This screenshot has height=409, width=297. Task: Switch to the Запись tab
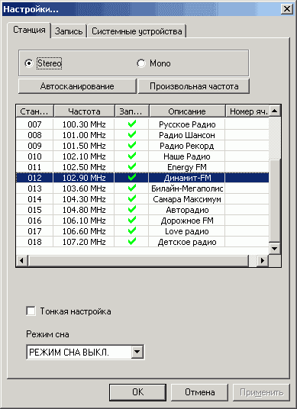(x=69, y=31)
